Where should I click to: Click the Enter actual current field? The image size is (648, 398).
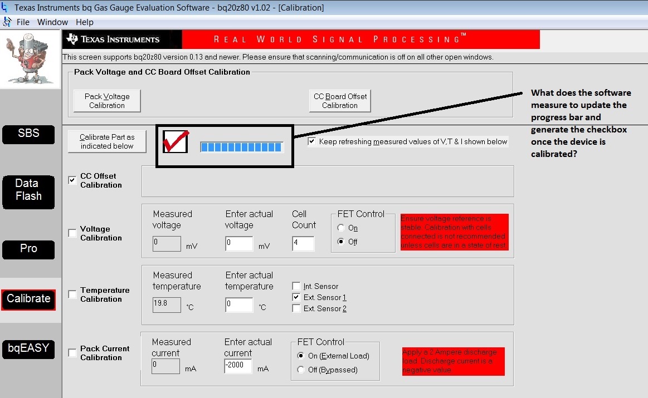pyautogui.click(x=238, y=366)
